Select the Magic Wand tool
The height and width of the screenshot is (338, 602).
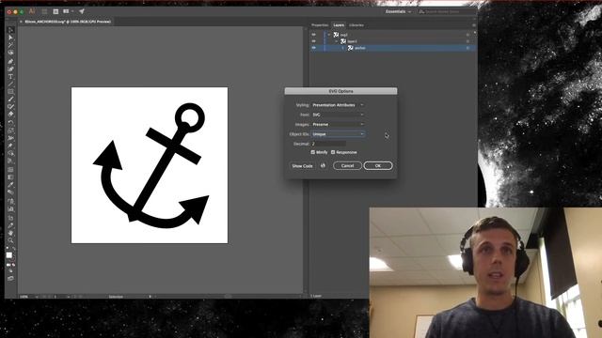tap(10, 45)
